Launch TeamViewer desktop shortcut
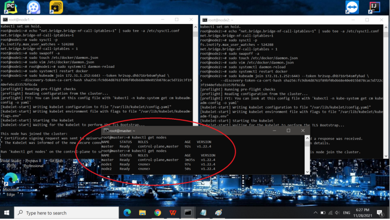 point(352,7)
